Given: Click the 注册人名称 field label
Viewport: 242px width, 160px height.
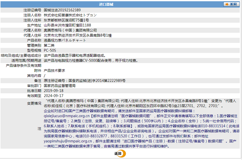Looking at the screenshot, I should 32,15.
